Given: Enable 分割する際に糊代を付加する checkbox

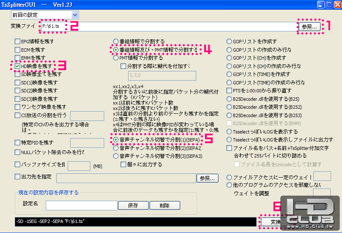Looking at the screenshot, I should point(123,66).
